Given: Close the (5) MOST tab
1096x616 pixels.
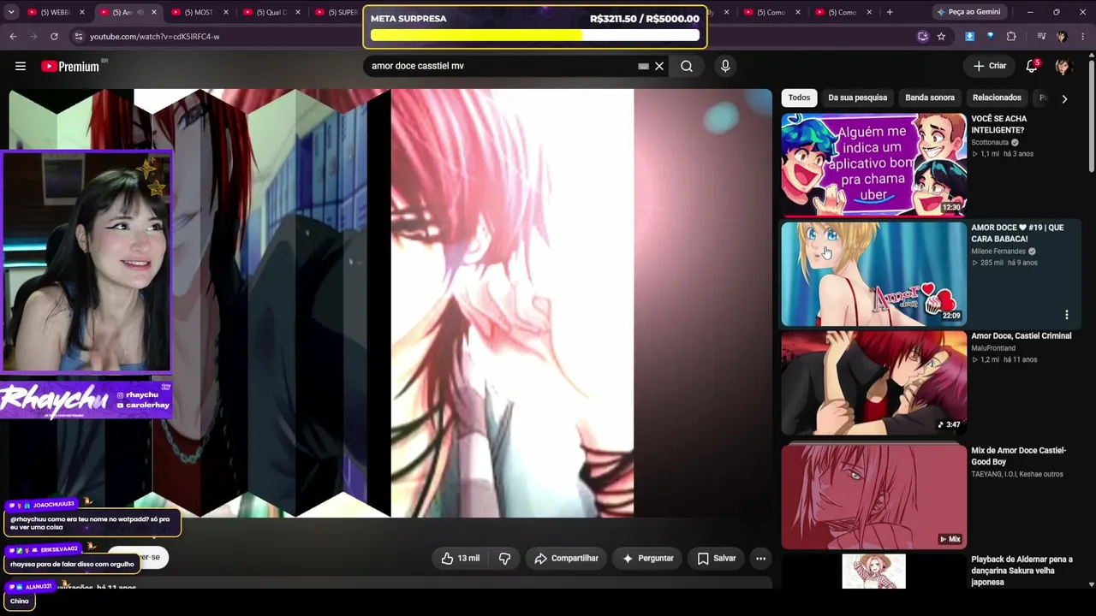Looking at the screenshot, I should (x=226, y=12).
